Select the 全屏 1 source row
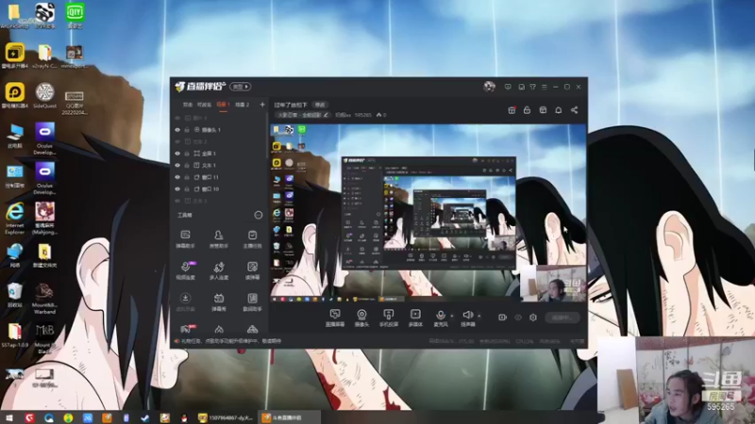The image size is (755, 424). (219, 154)
